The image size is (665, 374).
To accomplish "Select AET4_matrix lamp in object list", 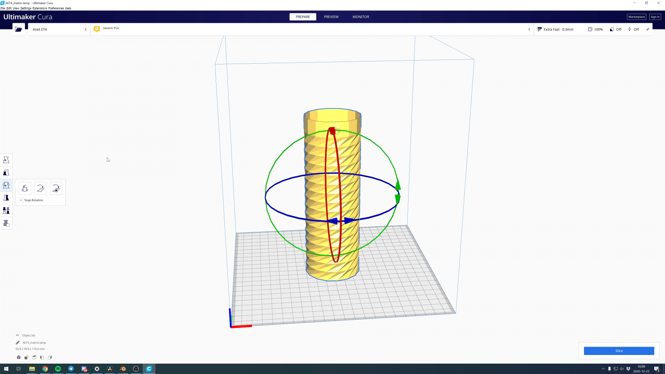I will pos(34,343).
